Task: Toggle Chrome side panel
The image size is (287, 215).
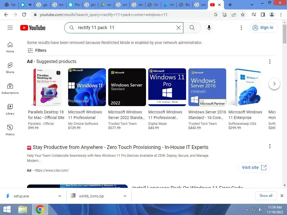Action: [x=263, y=15]
